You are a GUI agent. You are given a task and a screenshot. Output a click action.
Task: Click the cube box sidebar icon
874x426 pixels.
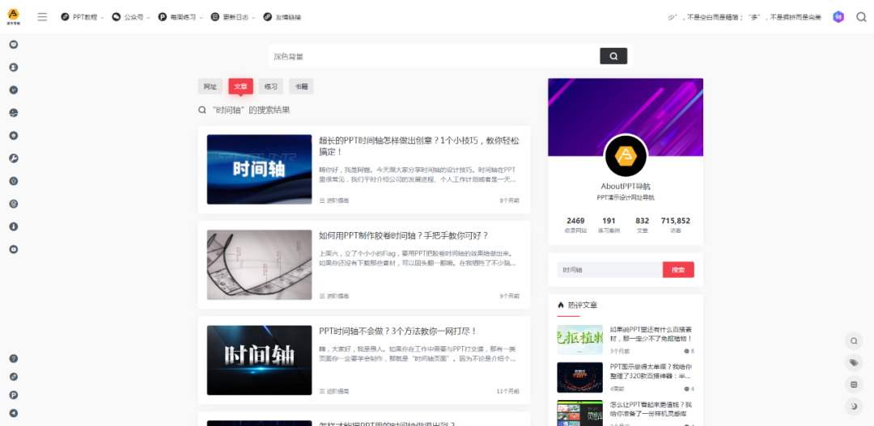14,204
